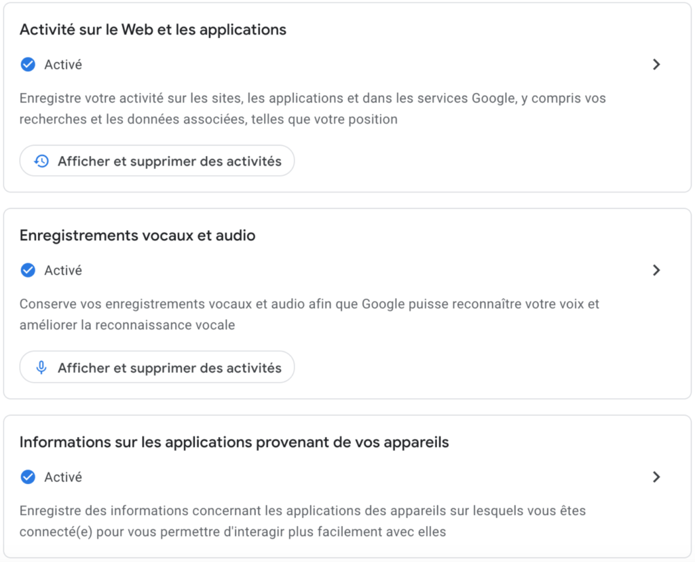The width and height of the screenshot is (695, 562).
Task: Click the description starting with Enregistre votre activité
Action: (312, 98)
